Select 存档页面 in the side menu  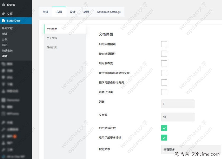[65, 47]
